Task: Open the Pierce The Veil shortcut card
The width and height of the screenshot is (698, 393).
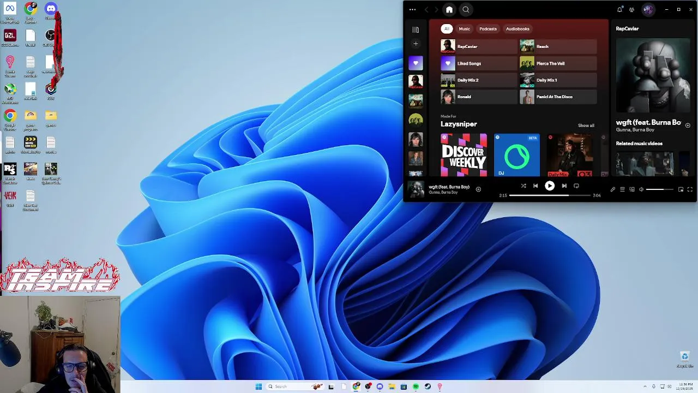Action: coord(558,63)
